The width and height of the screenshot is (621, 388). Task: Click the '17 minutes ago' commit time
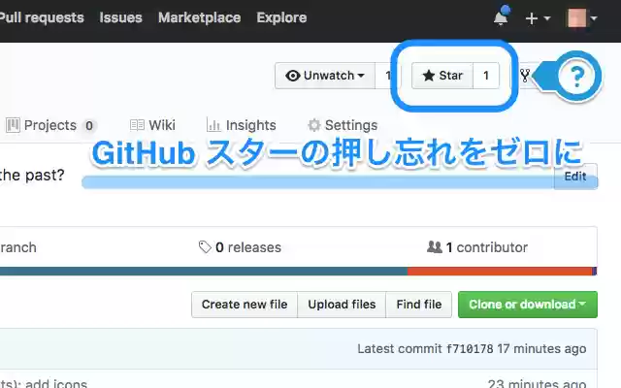541,349
